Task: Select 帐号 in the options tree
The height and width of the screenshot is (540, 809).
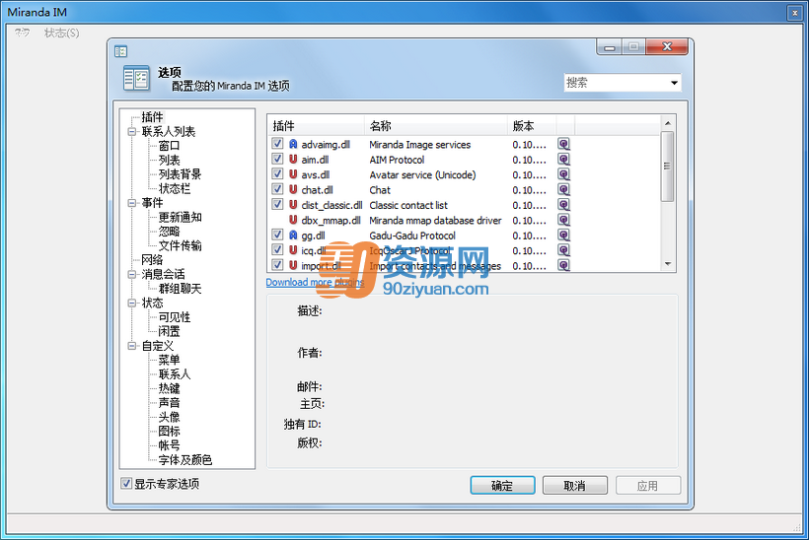Action: point(170,445)
